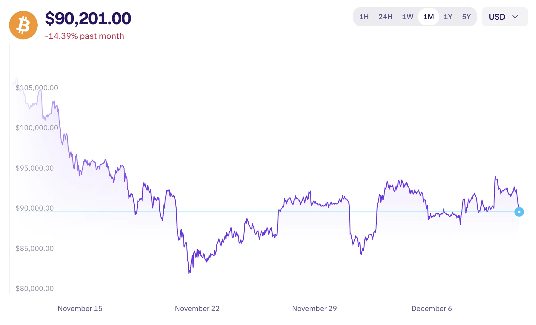Select the 24H time range

pos(385,17)
